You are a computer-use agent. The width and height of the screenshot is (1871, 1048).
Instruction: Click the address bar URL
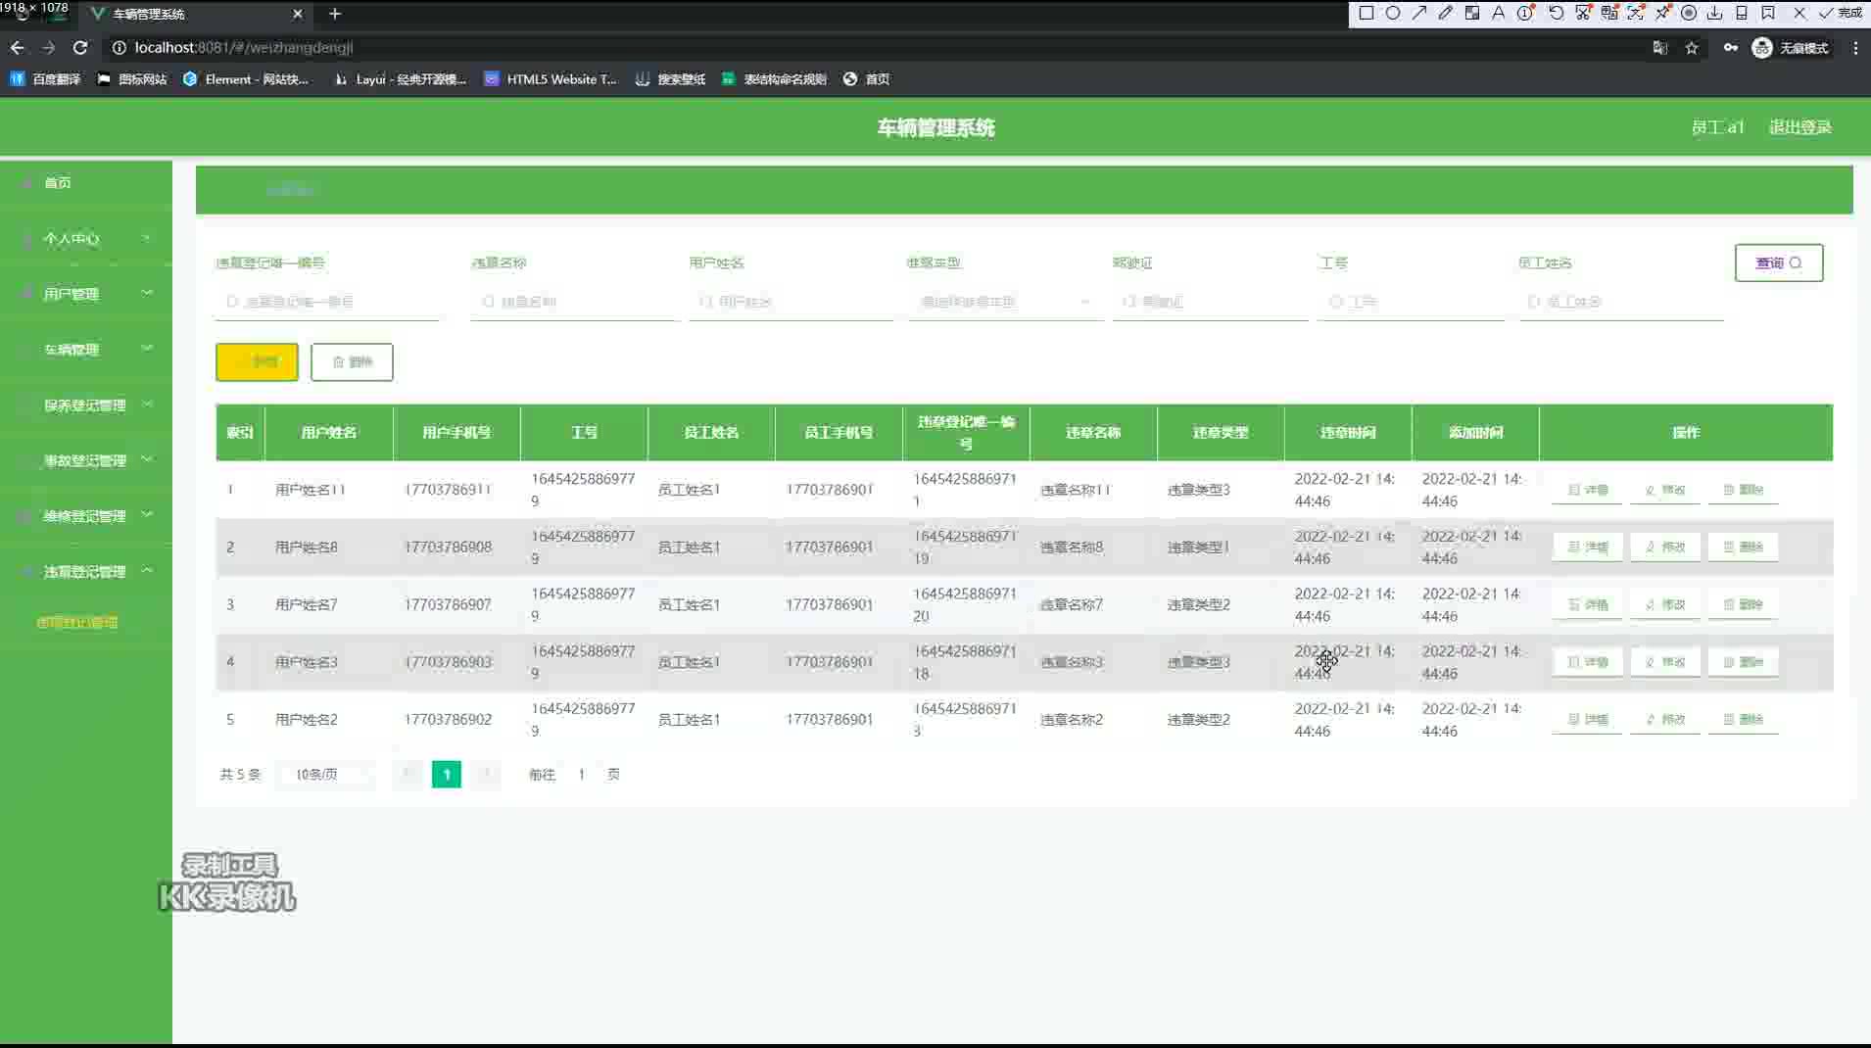click(x=244, y=47)
